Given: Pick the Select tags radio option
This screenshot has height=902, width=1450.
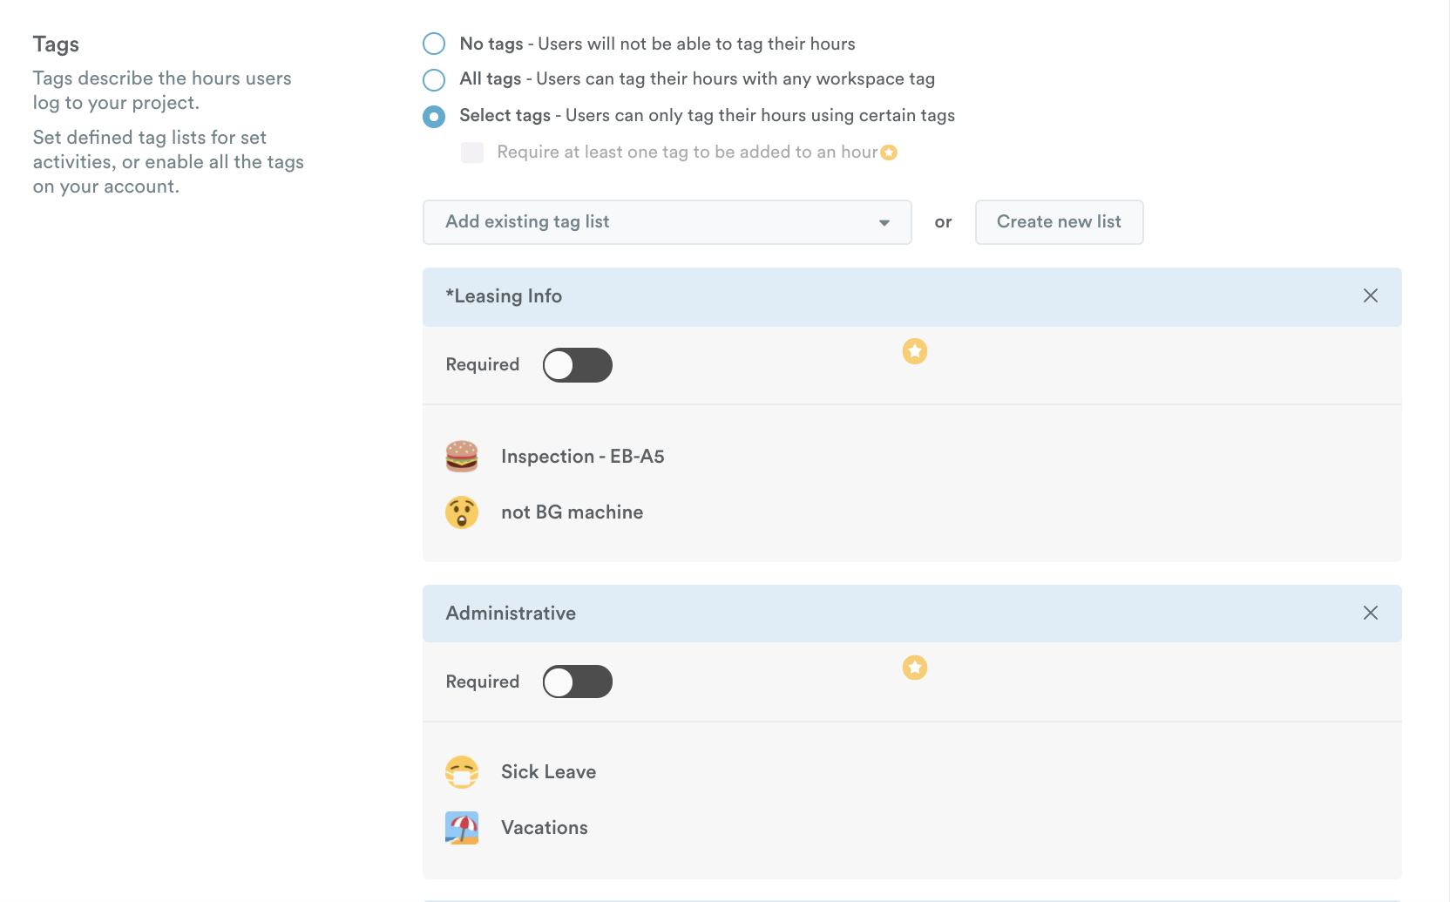Looking at the screenshot, I should click(x=434, y=116).
